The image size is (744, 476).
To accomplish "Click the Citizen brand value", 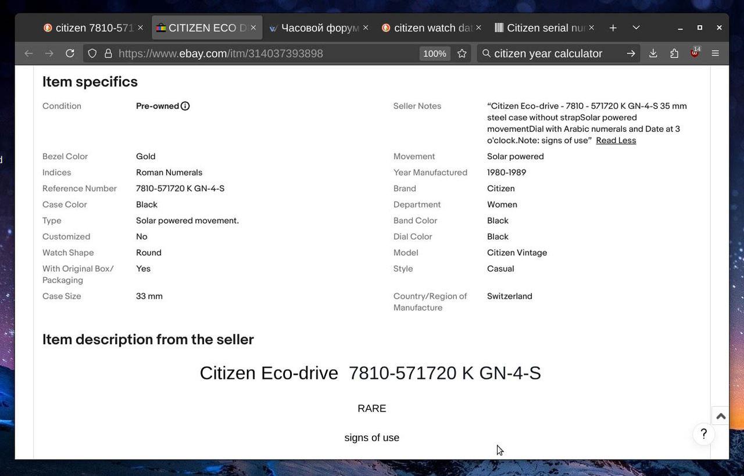I will [x=500, y=188].
